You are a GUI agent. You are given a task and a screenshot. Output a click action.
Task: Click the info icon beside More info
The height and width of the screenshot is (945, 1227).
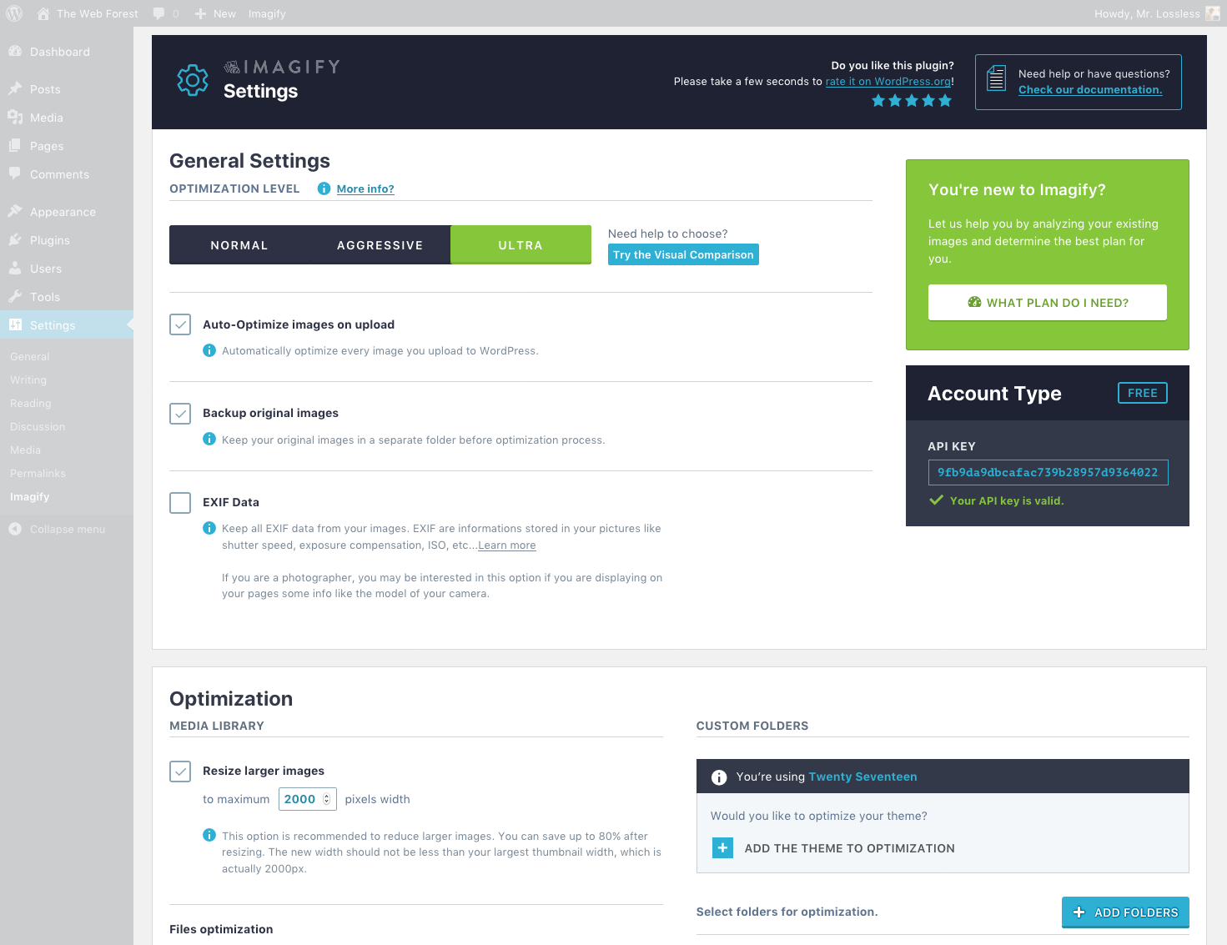coord(324,188)
